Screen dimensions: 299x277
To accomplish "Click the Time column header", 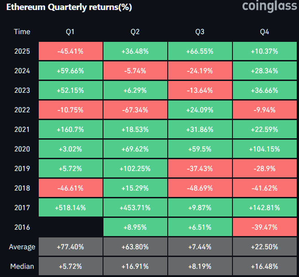I will tap(22, 32).
